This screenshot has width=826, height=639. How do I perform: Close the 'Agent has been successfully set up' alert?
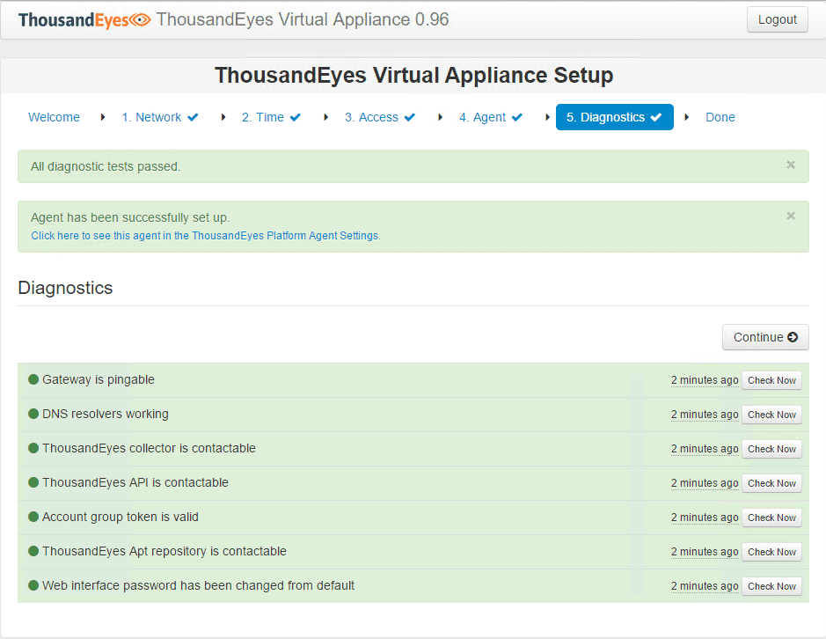791,216
